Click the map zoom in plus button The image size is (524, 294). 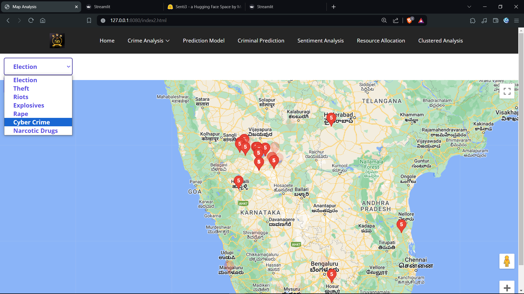507,288
